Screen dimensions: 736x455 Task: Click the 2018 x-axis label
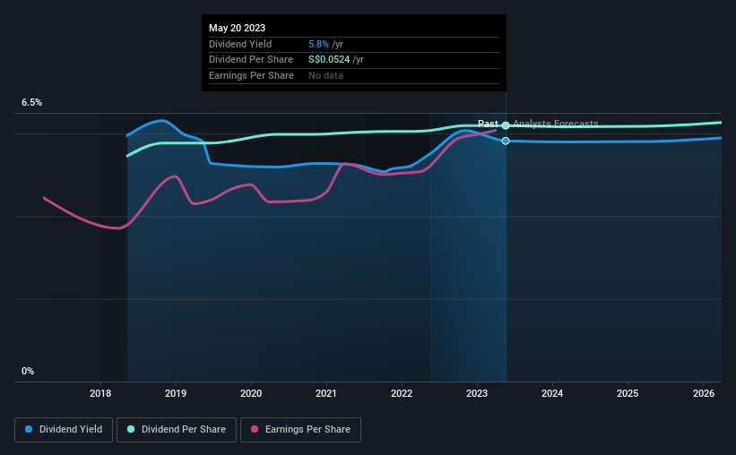click(x=100, y=393)
